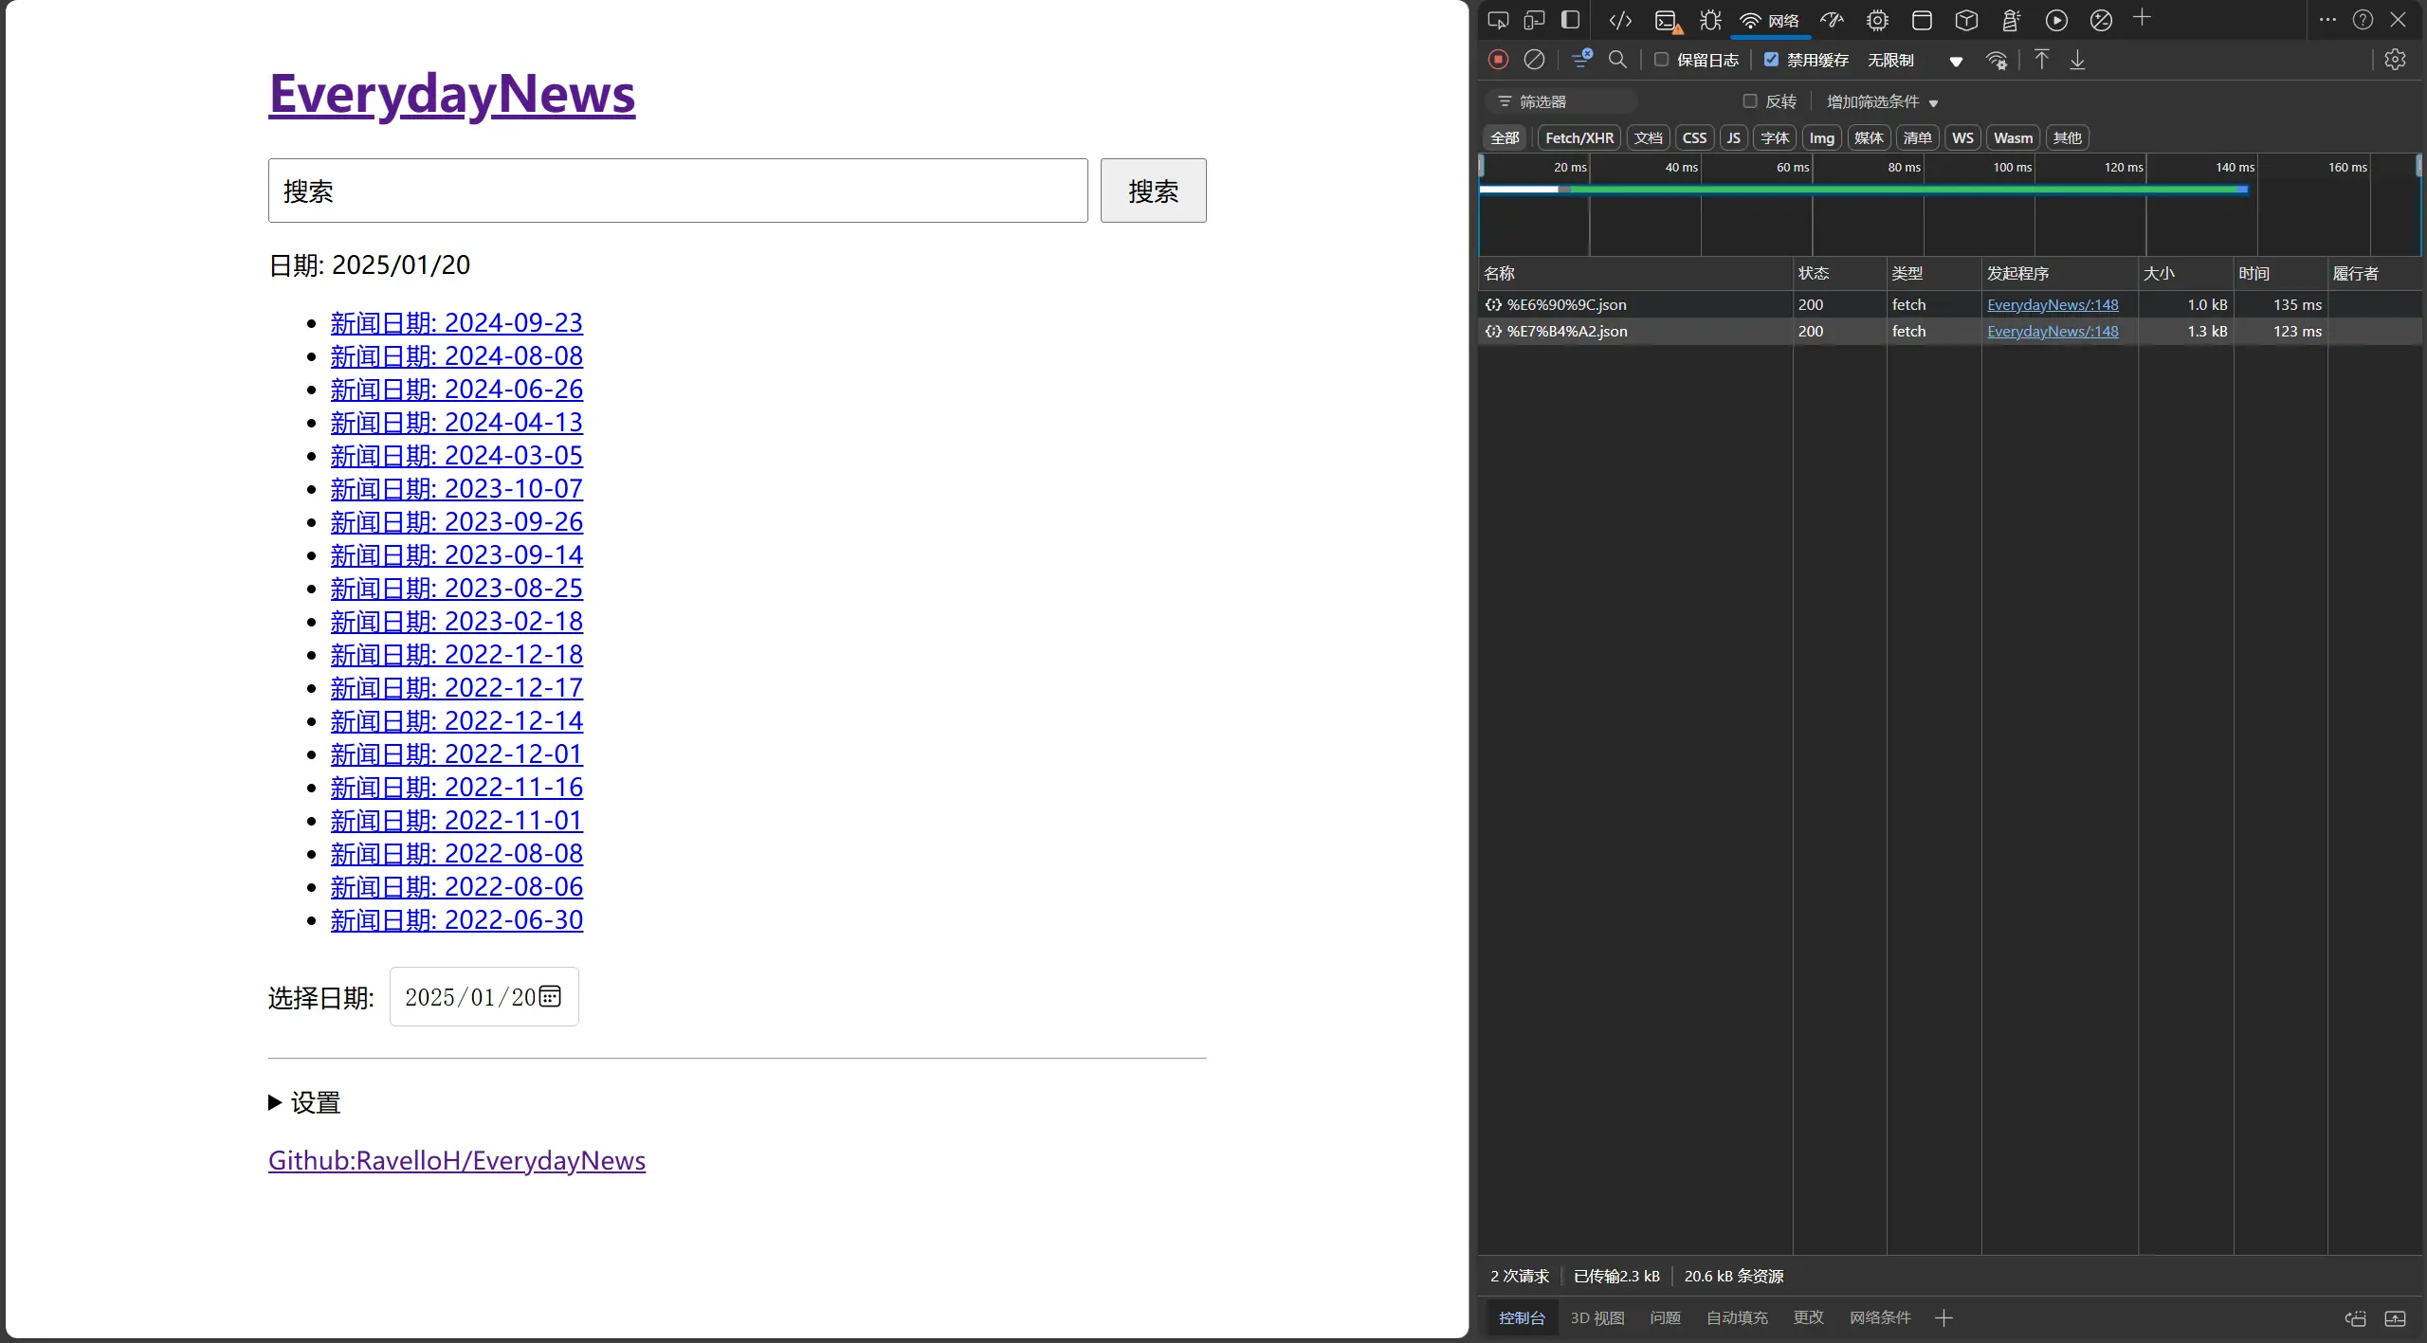This screenshot has width=2427, height=1343.
Task: Open DevTools customize ellipsis menu
Action: click(x=2327, y=20)
